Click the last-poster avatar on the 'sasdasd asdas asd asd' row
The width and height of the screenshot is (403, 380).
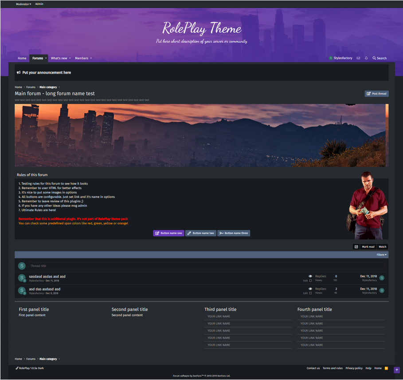tap(382, 278)
